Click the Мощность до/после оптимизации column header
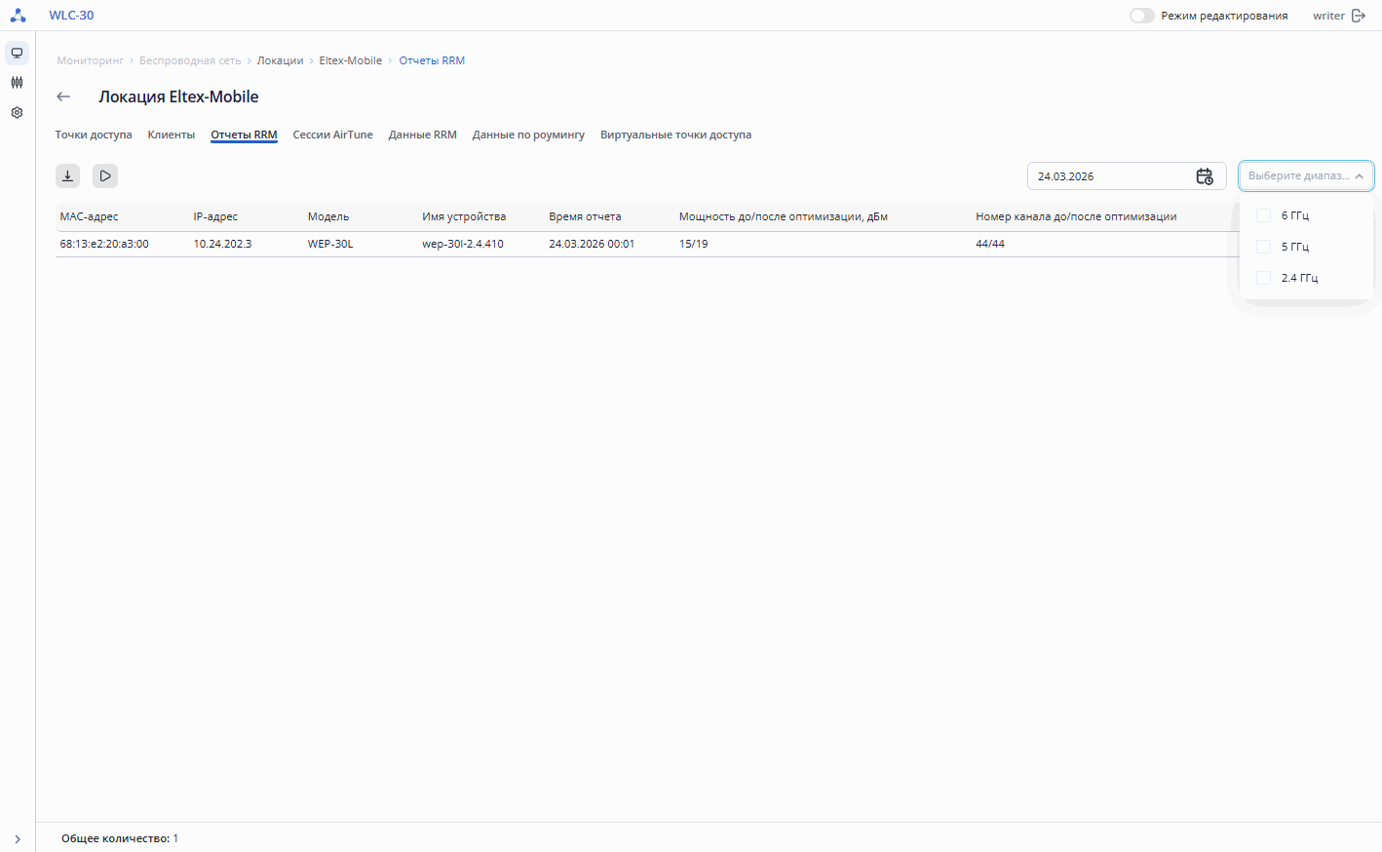1382x852 pixels. tap(784, 216)
